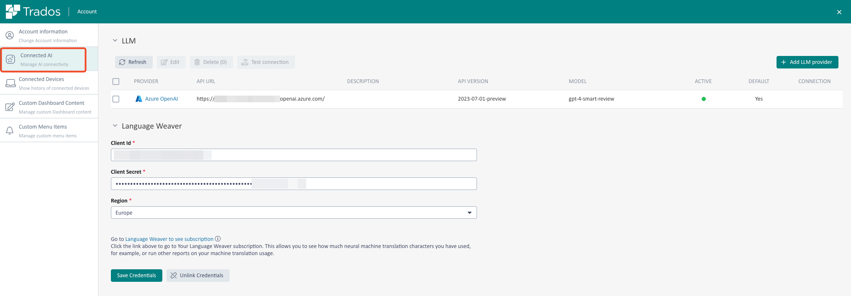Click the Add LLM provider button
The height and width of the screenshot is (296, 851).
pyautogui.click(x=807, y=62)
